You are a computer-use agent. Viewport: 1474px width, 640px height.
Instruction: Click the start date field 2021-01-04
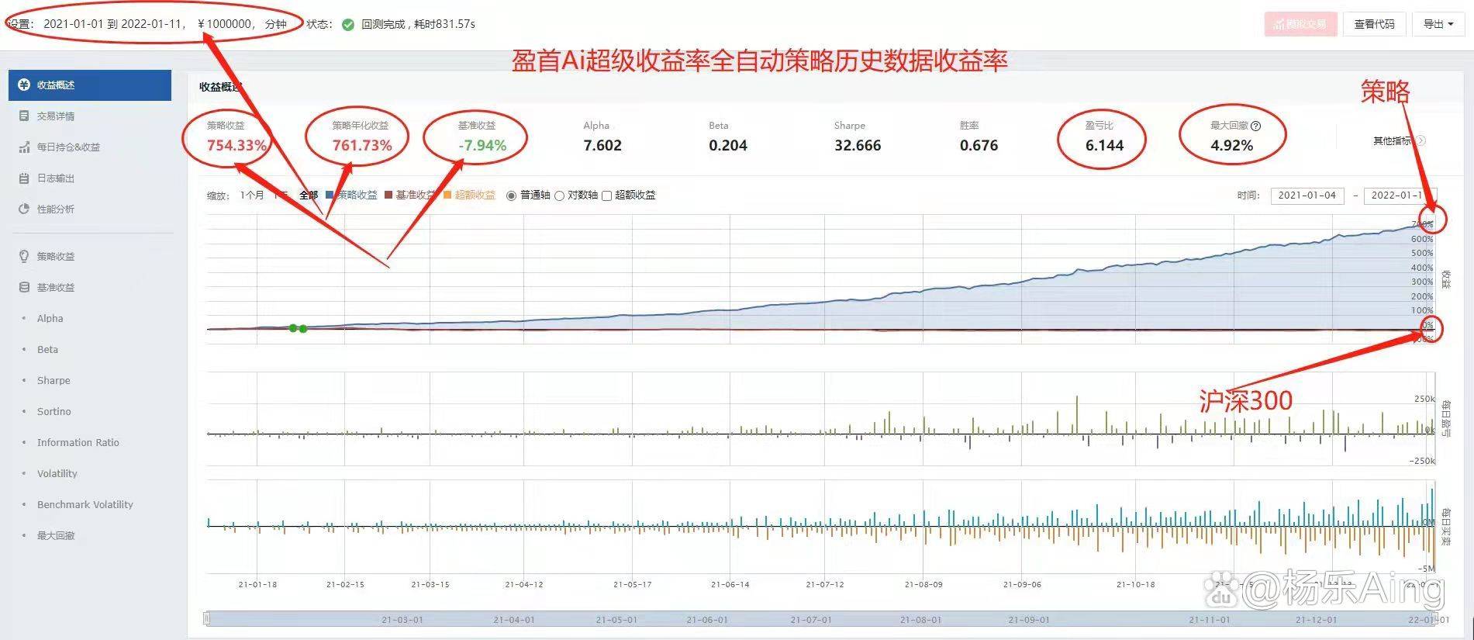click(x=1307, y=195)
